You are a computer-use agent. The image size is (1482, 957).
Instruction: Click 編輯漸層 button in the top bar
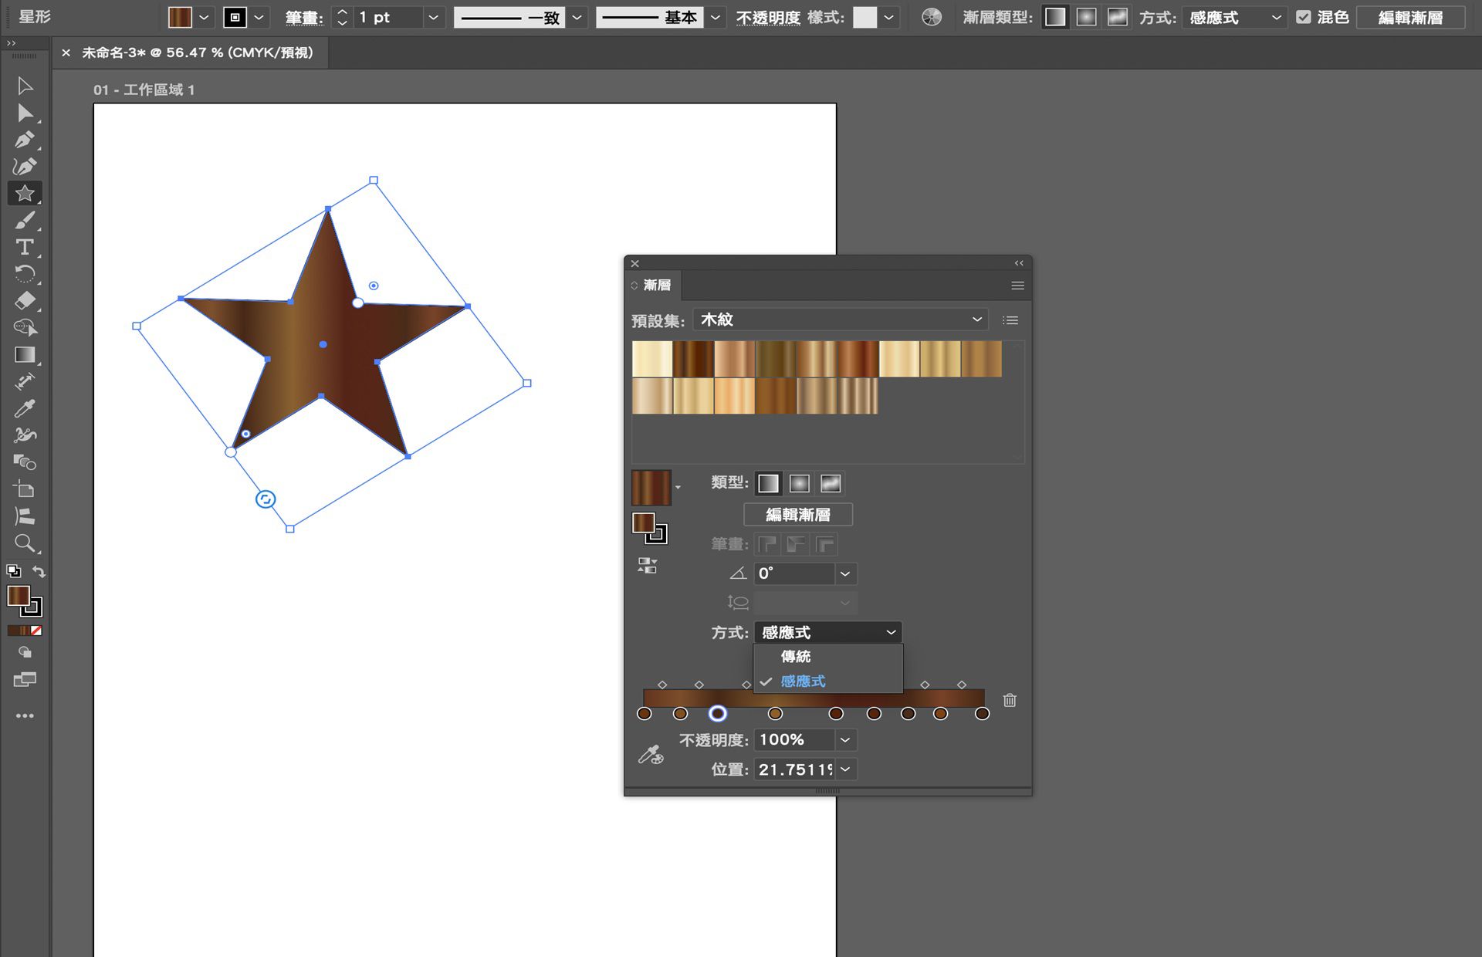1410,16
